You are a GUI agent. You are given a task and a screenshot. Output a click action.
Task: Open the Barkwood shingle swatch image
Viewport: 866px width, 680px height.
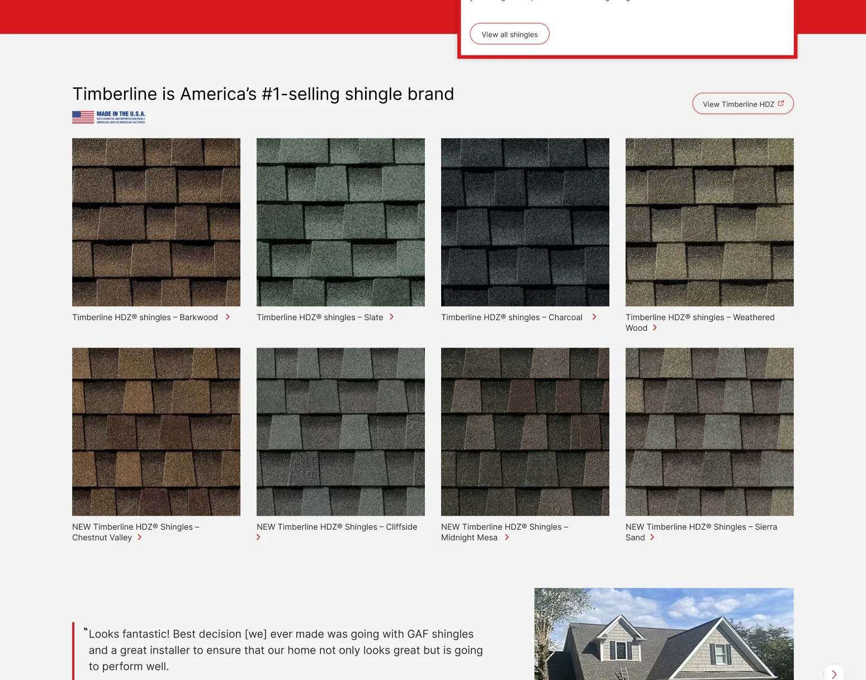pos(156,222)
